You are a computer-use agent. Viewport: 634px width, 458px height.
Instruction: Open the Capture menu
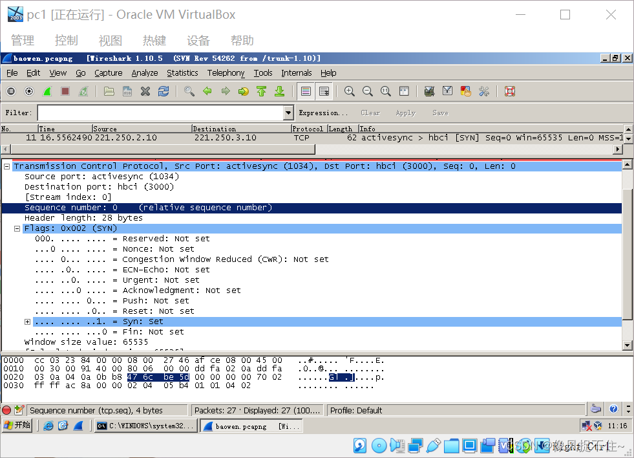point(109,73)
